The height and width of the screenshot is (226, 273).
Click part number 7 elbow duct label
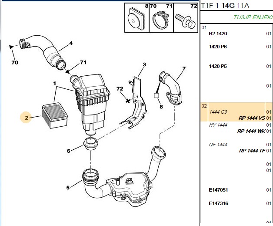pos(184,68)
